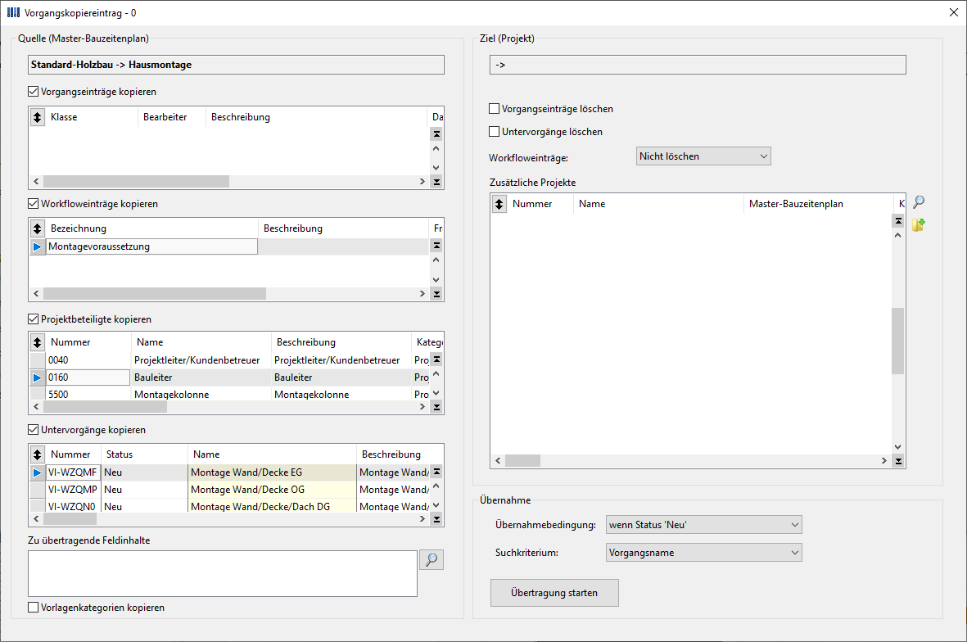
Task: Expand the Übernahmebedingung dropdown
Action: click(x=703, y=525)
